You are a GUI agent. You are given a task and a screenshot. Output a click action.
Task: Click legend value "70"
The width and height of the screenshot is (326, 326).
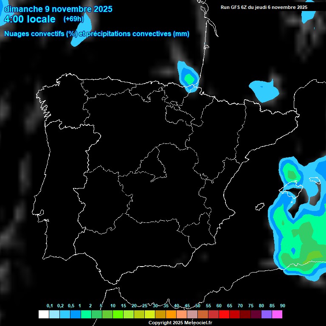240,306
